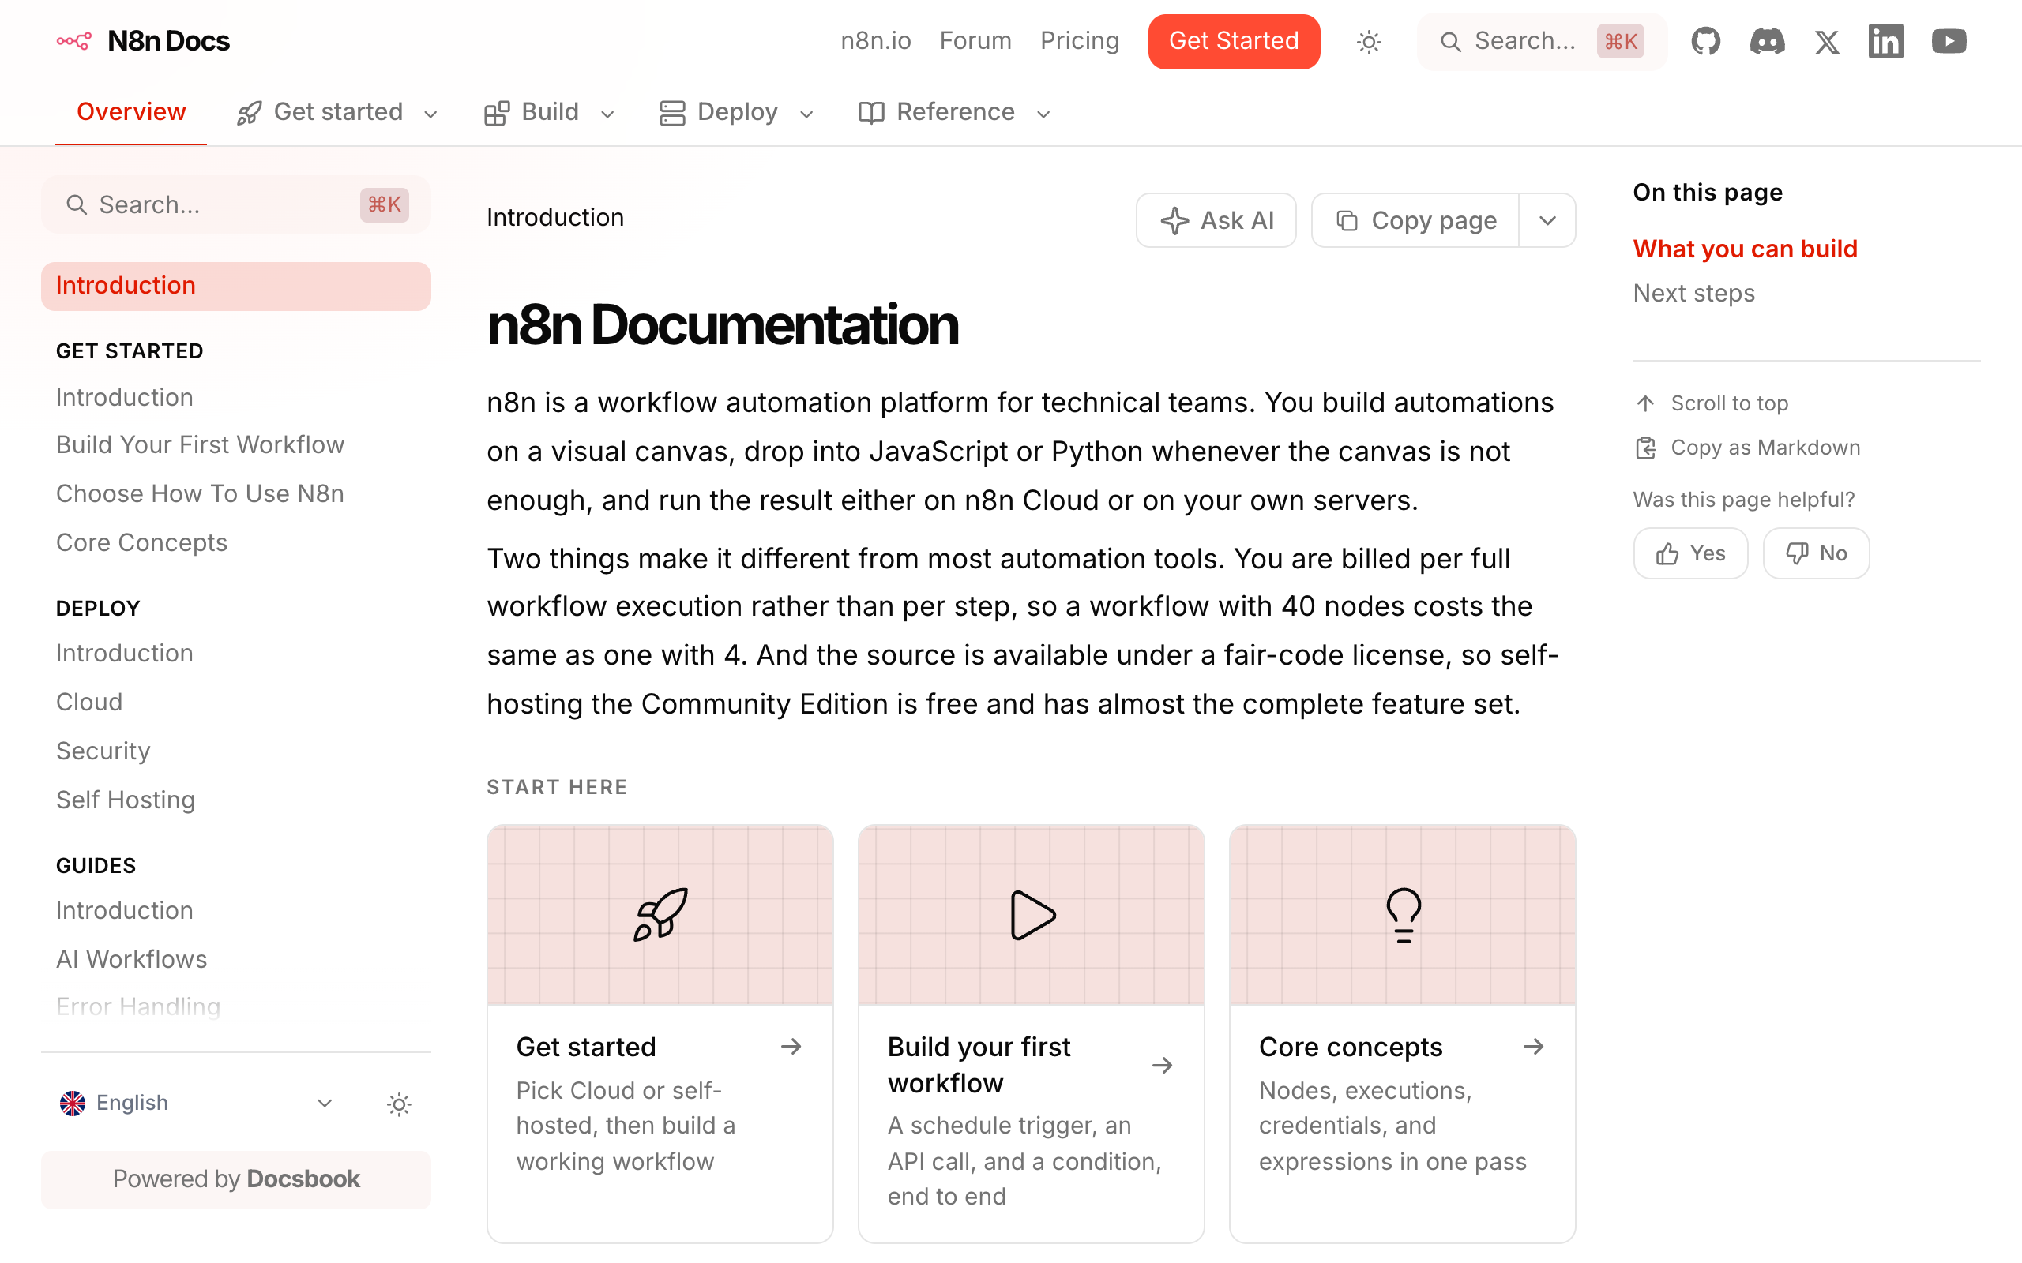
Task: Click the Scroll to top arrow icon
Action: coord(1645,403)
